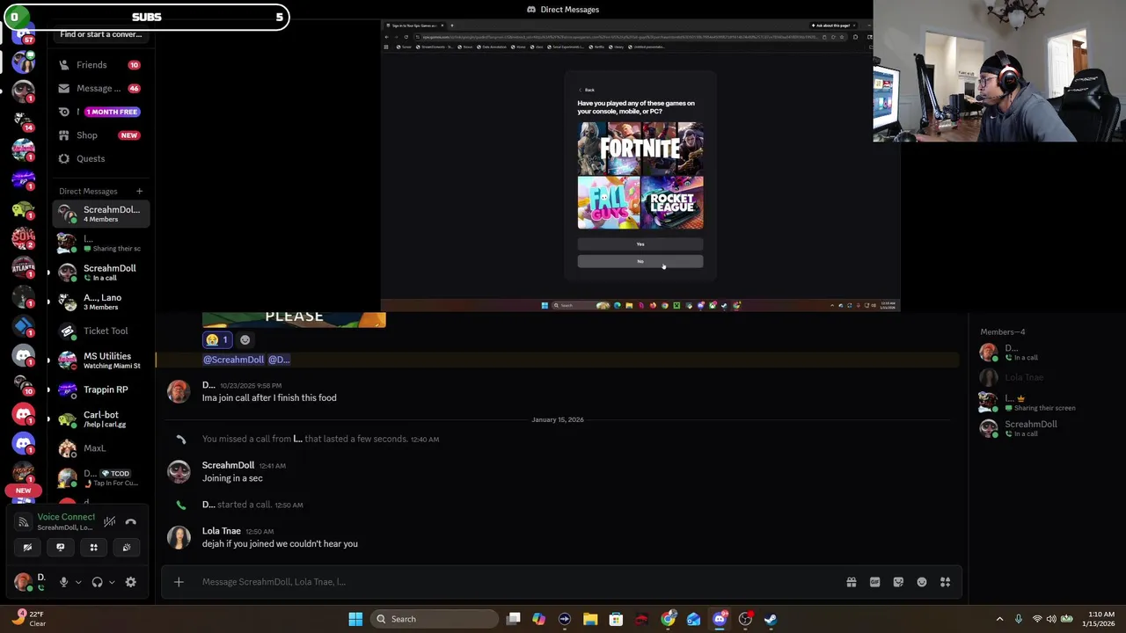
Task: Send a gift from message bar
Action: coord(851,581)
